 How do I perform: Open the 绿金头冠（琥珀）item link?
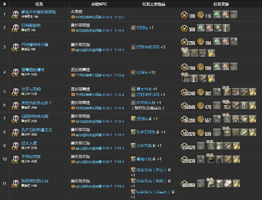(151, 181)
